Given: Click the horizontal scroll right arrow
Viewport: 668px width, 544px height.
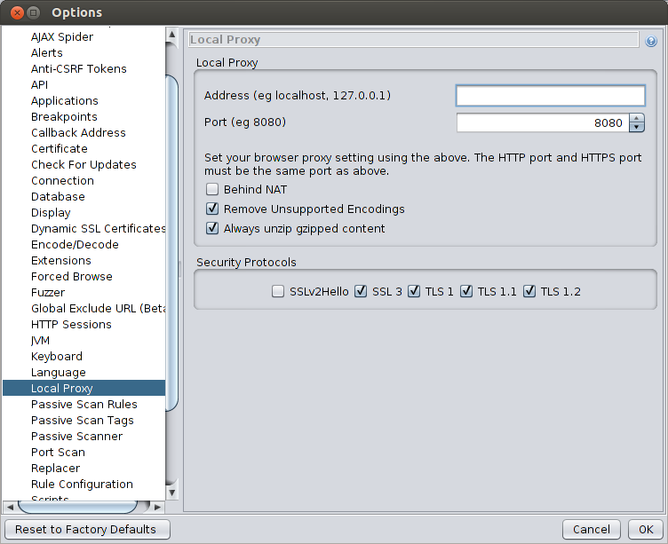Looking at the screenshot, I should click(157, 507).
